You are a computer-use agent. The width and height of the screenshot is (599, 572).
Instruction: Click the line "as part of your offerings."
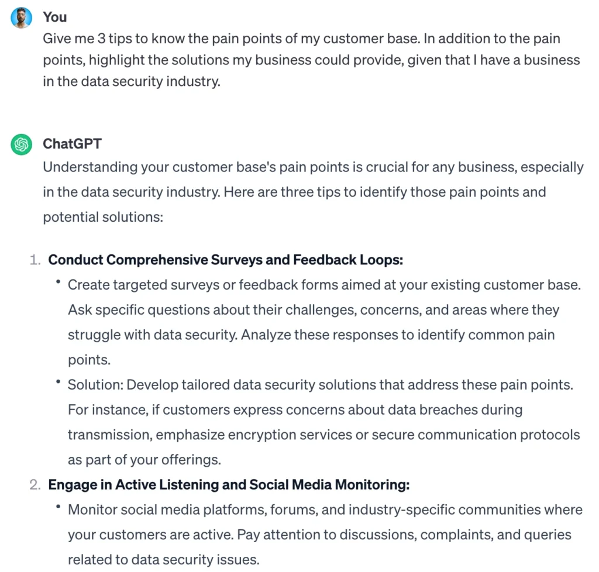pyautogui.click(x=144, y=460)
